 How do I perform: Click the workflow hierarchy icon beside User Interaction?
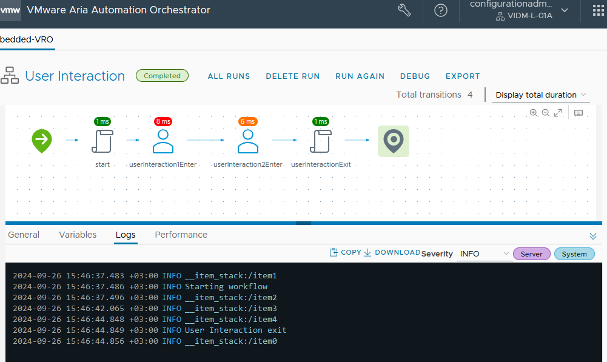pyautogui.click(x=10, y=76)
